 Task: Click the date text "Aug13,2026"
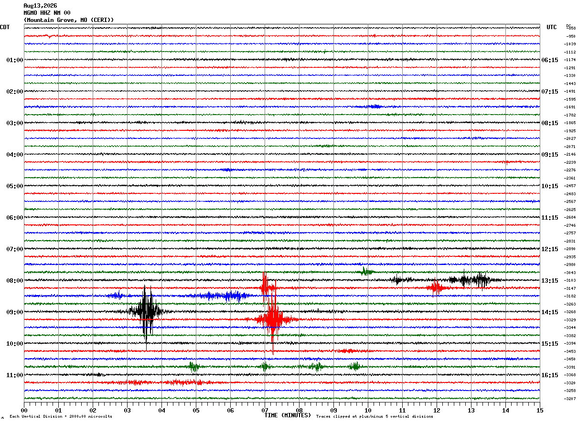click(x=40, y=6)
